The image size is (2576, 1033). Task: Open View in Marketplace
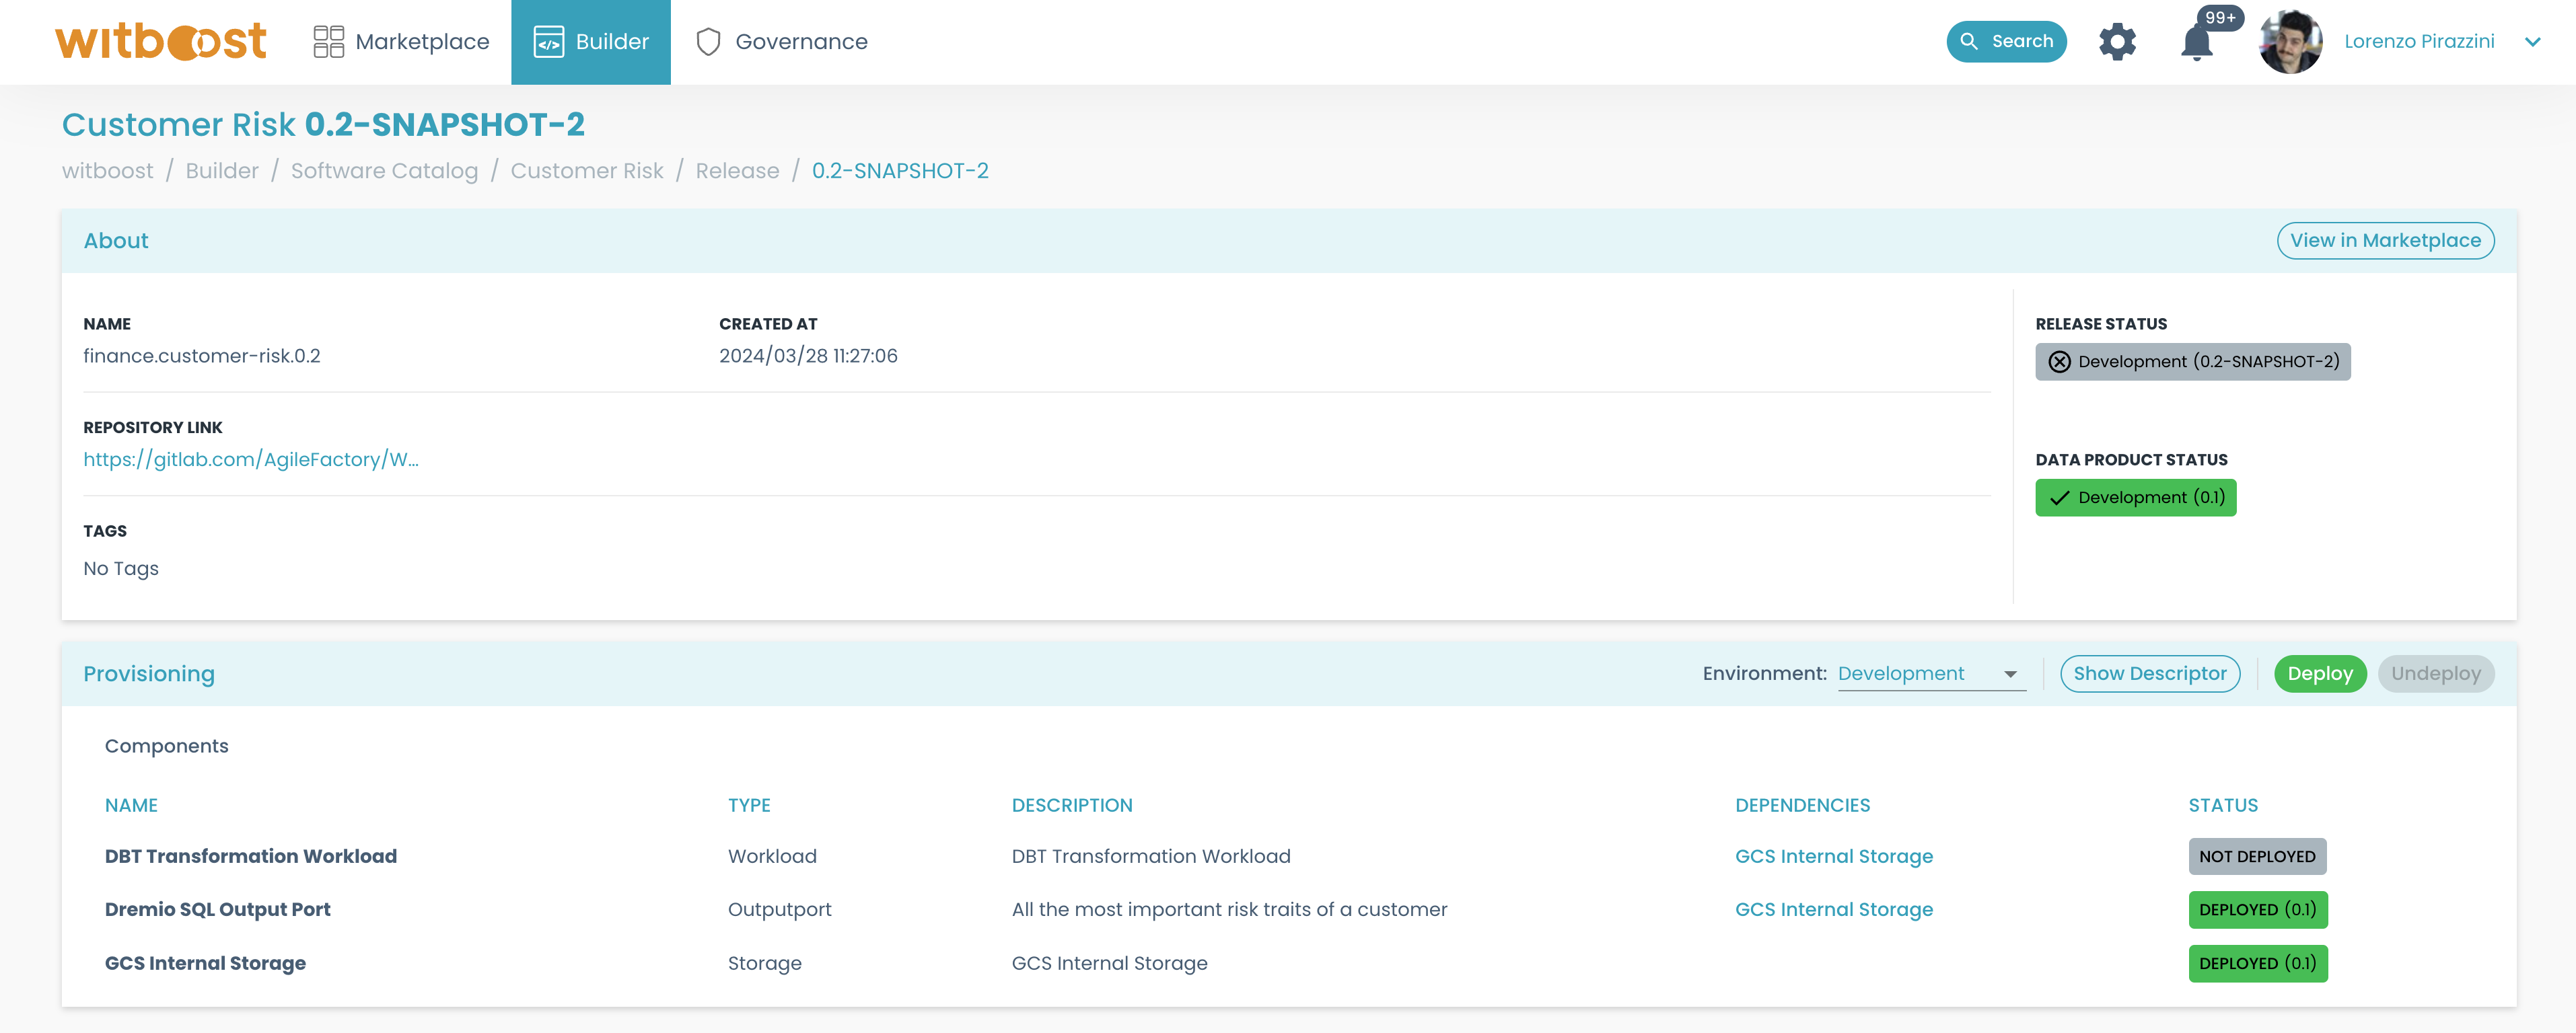(2385, 240)
